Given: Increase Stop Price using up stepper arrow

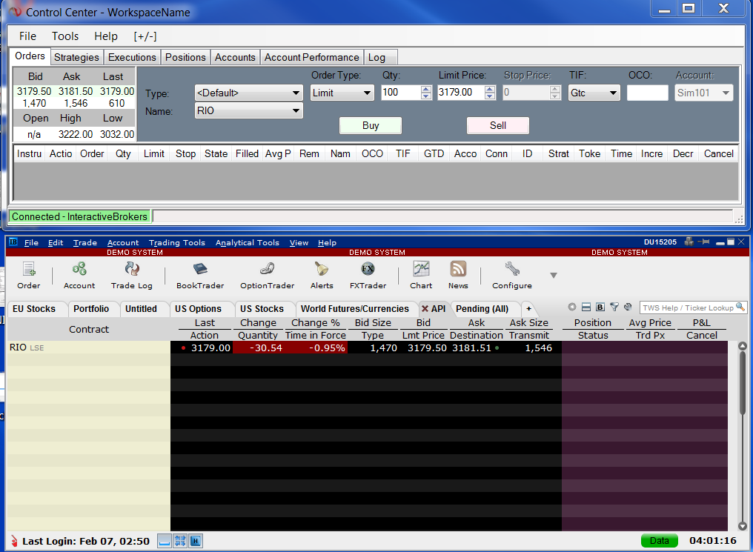Looking at the screenshot, I should point(555,89).
